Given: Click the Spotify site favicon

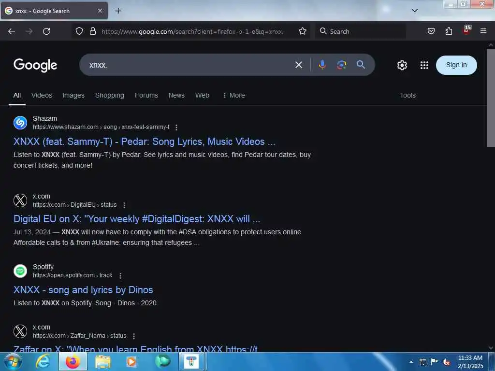Looking at the screenshot, I should pyautogui.click(x=20, y=271).
